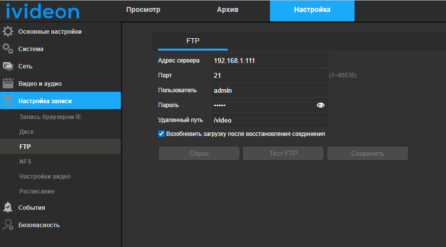
Task: Click the port range hint (1~65535)
Action: (343, 75)
